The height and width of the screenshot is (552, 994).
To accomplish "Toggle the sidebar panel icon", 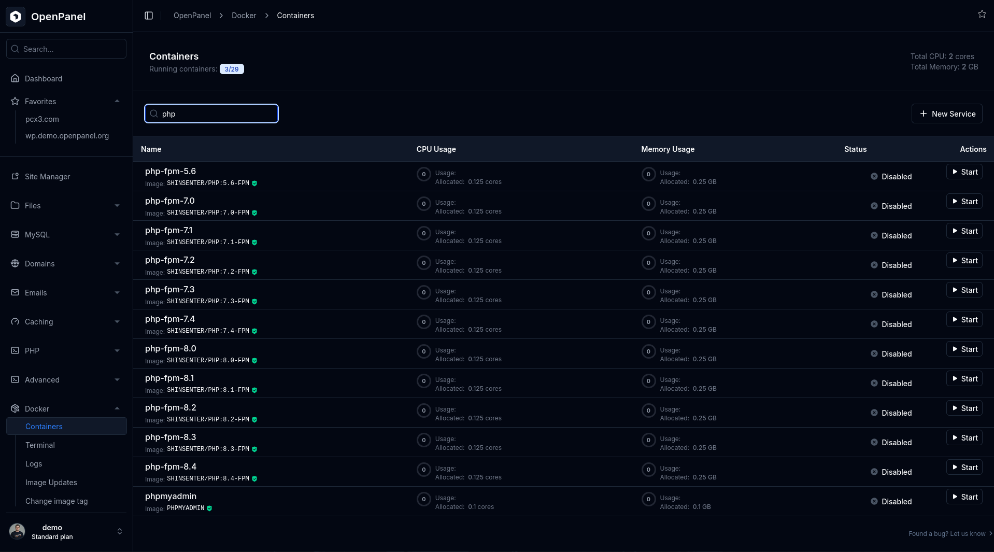I will pyautogui.click(x=149, y=16).
